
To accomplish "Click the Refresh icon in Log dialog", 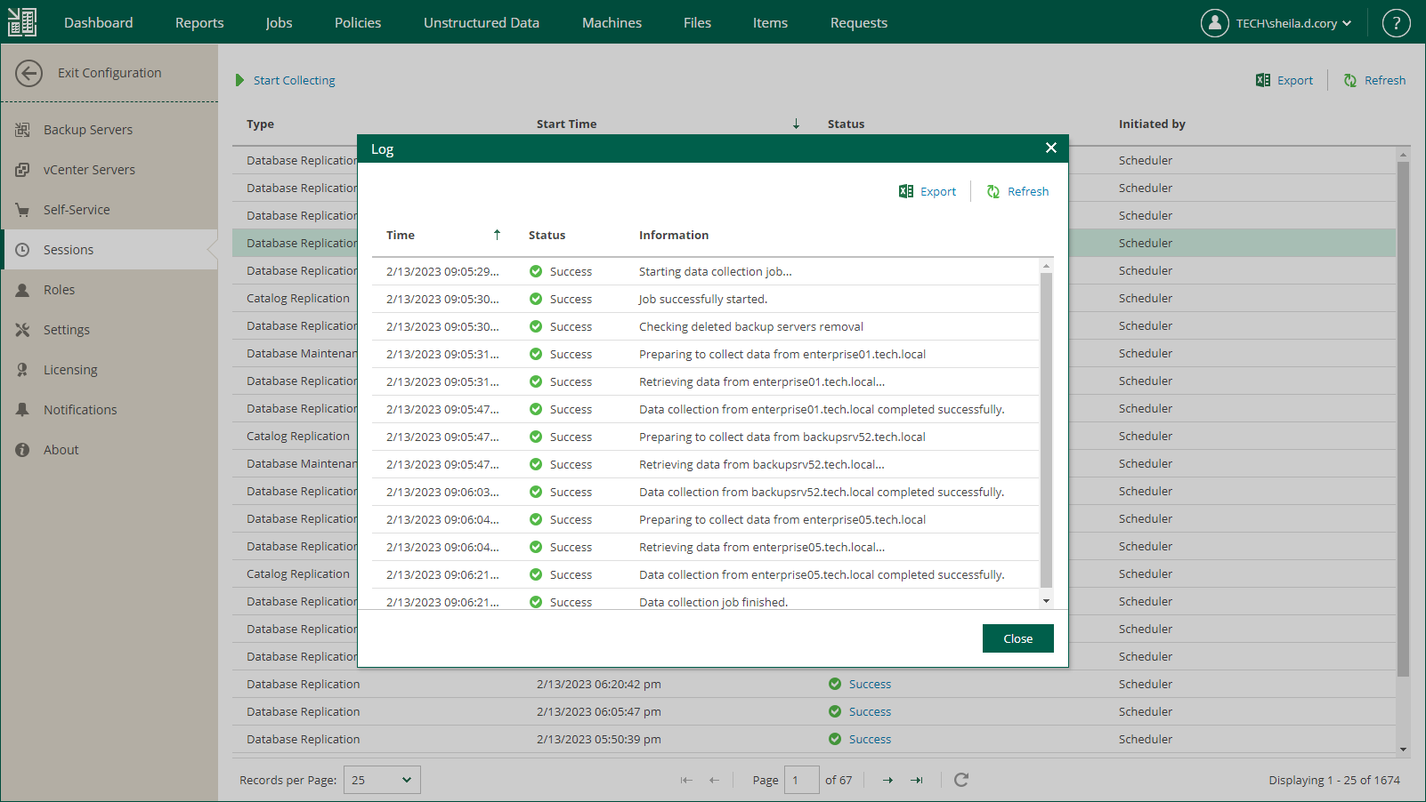I will [x=993, y=191].
